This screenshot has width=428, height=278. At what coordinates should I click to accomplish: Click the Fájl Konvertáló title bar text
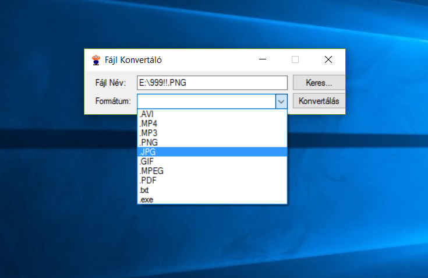click(133, 59)
